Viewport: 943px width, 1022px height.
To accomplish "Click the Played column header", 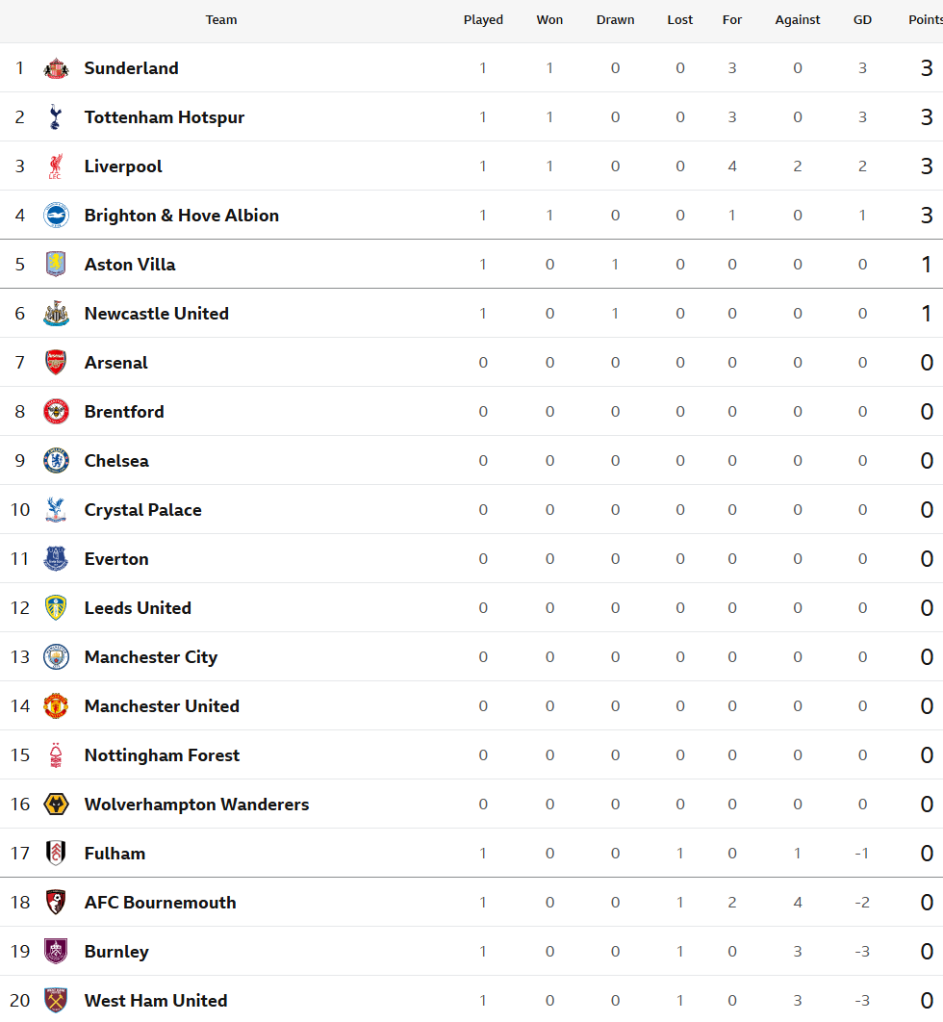I will [483, 20].
